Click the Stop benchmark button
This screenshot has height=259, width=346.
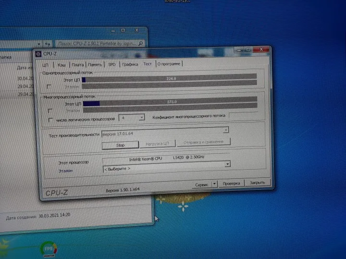[120, 145]
